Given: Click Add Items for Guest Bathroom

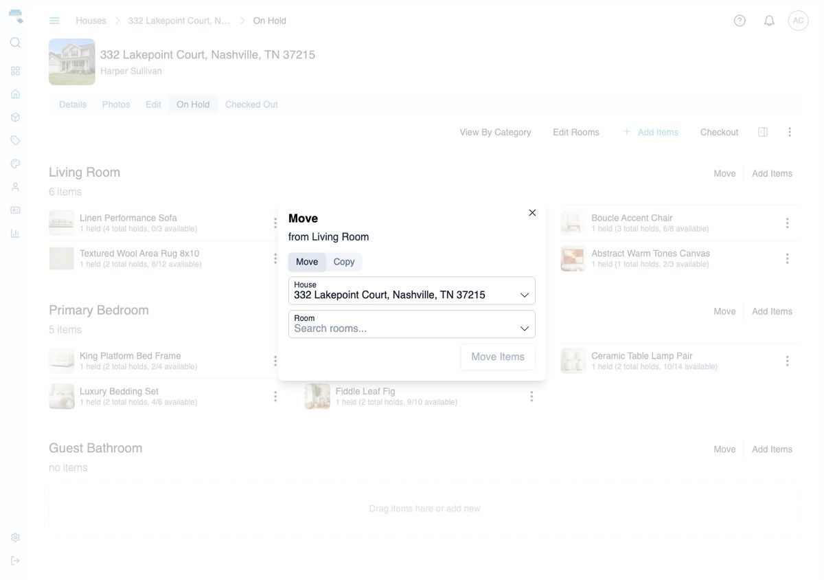Looking at the screenshot, I should [x=772, y=449].
